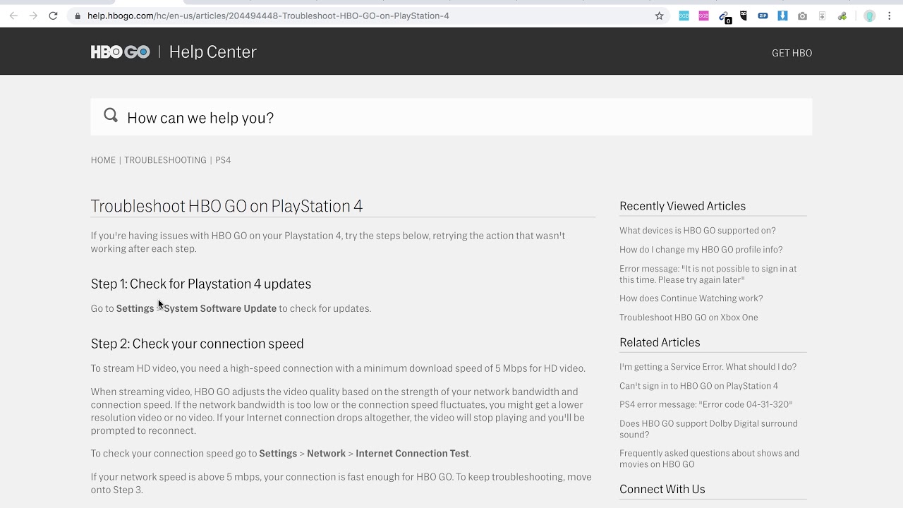Click the browser back arrow
This screenshot has width=903, height=508.
click(x=13, y=16)
